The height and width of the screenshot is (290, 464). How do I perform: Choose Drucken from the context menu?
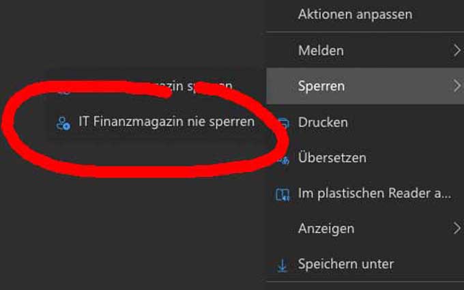[365, 122]
